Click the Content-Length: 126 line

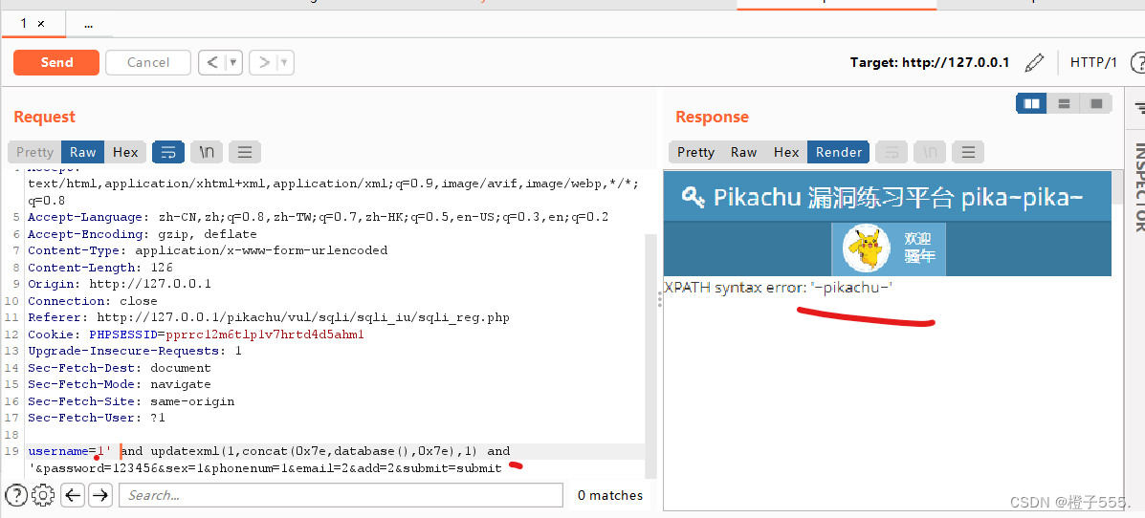click(100, 267)
